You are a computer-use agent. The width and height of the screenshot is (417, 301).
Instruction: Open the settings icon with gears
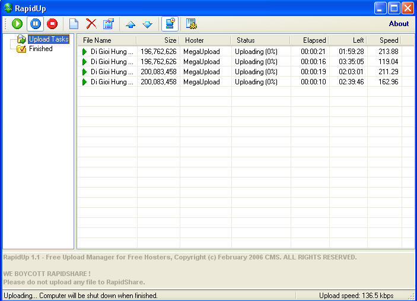(x=191, y=24)
